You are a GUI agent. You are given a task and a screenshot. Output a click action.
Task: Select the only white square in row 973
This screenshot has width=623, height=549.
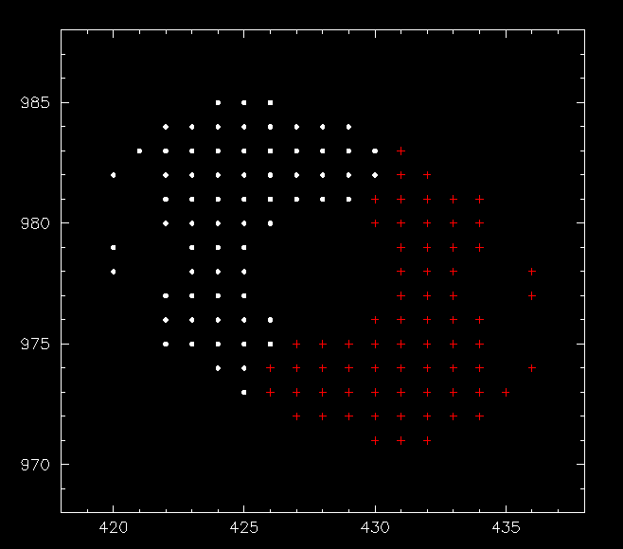point(244,393)
